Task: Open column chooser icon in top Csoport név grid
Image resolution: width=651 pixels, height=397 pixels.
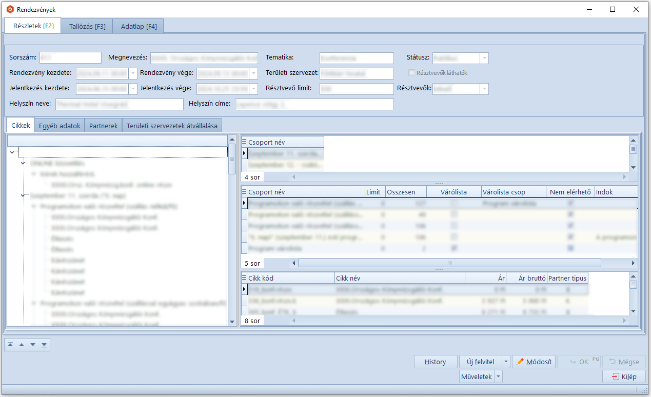Action: [244, 142]
